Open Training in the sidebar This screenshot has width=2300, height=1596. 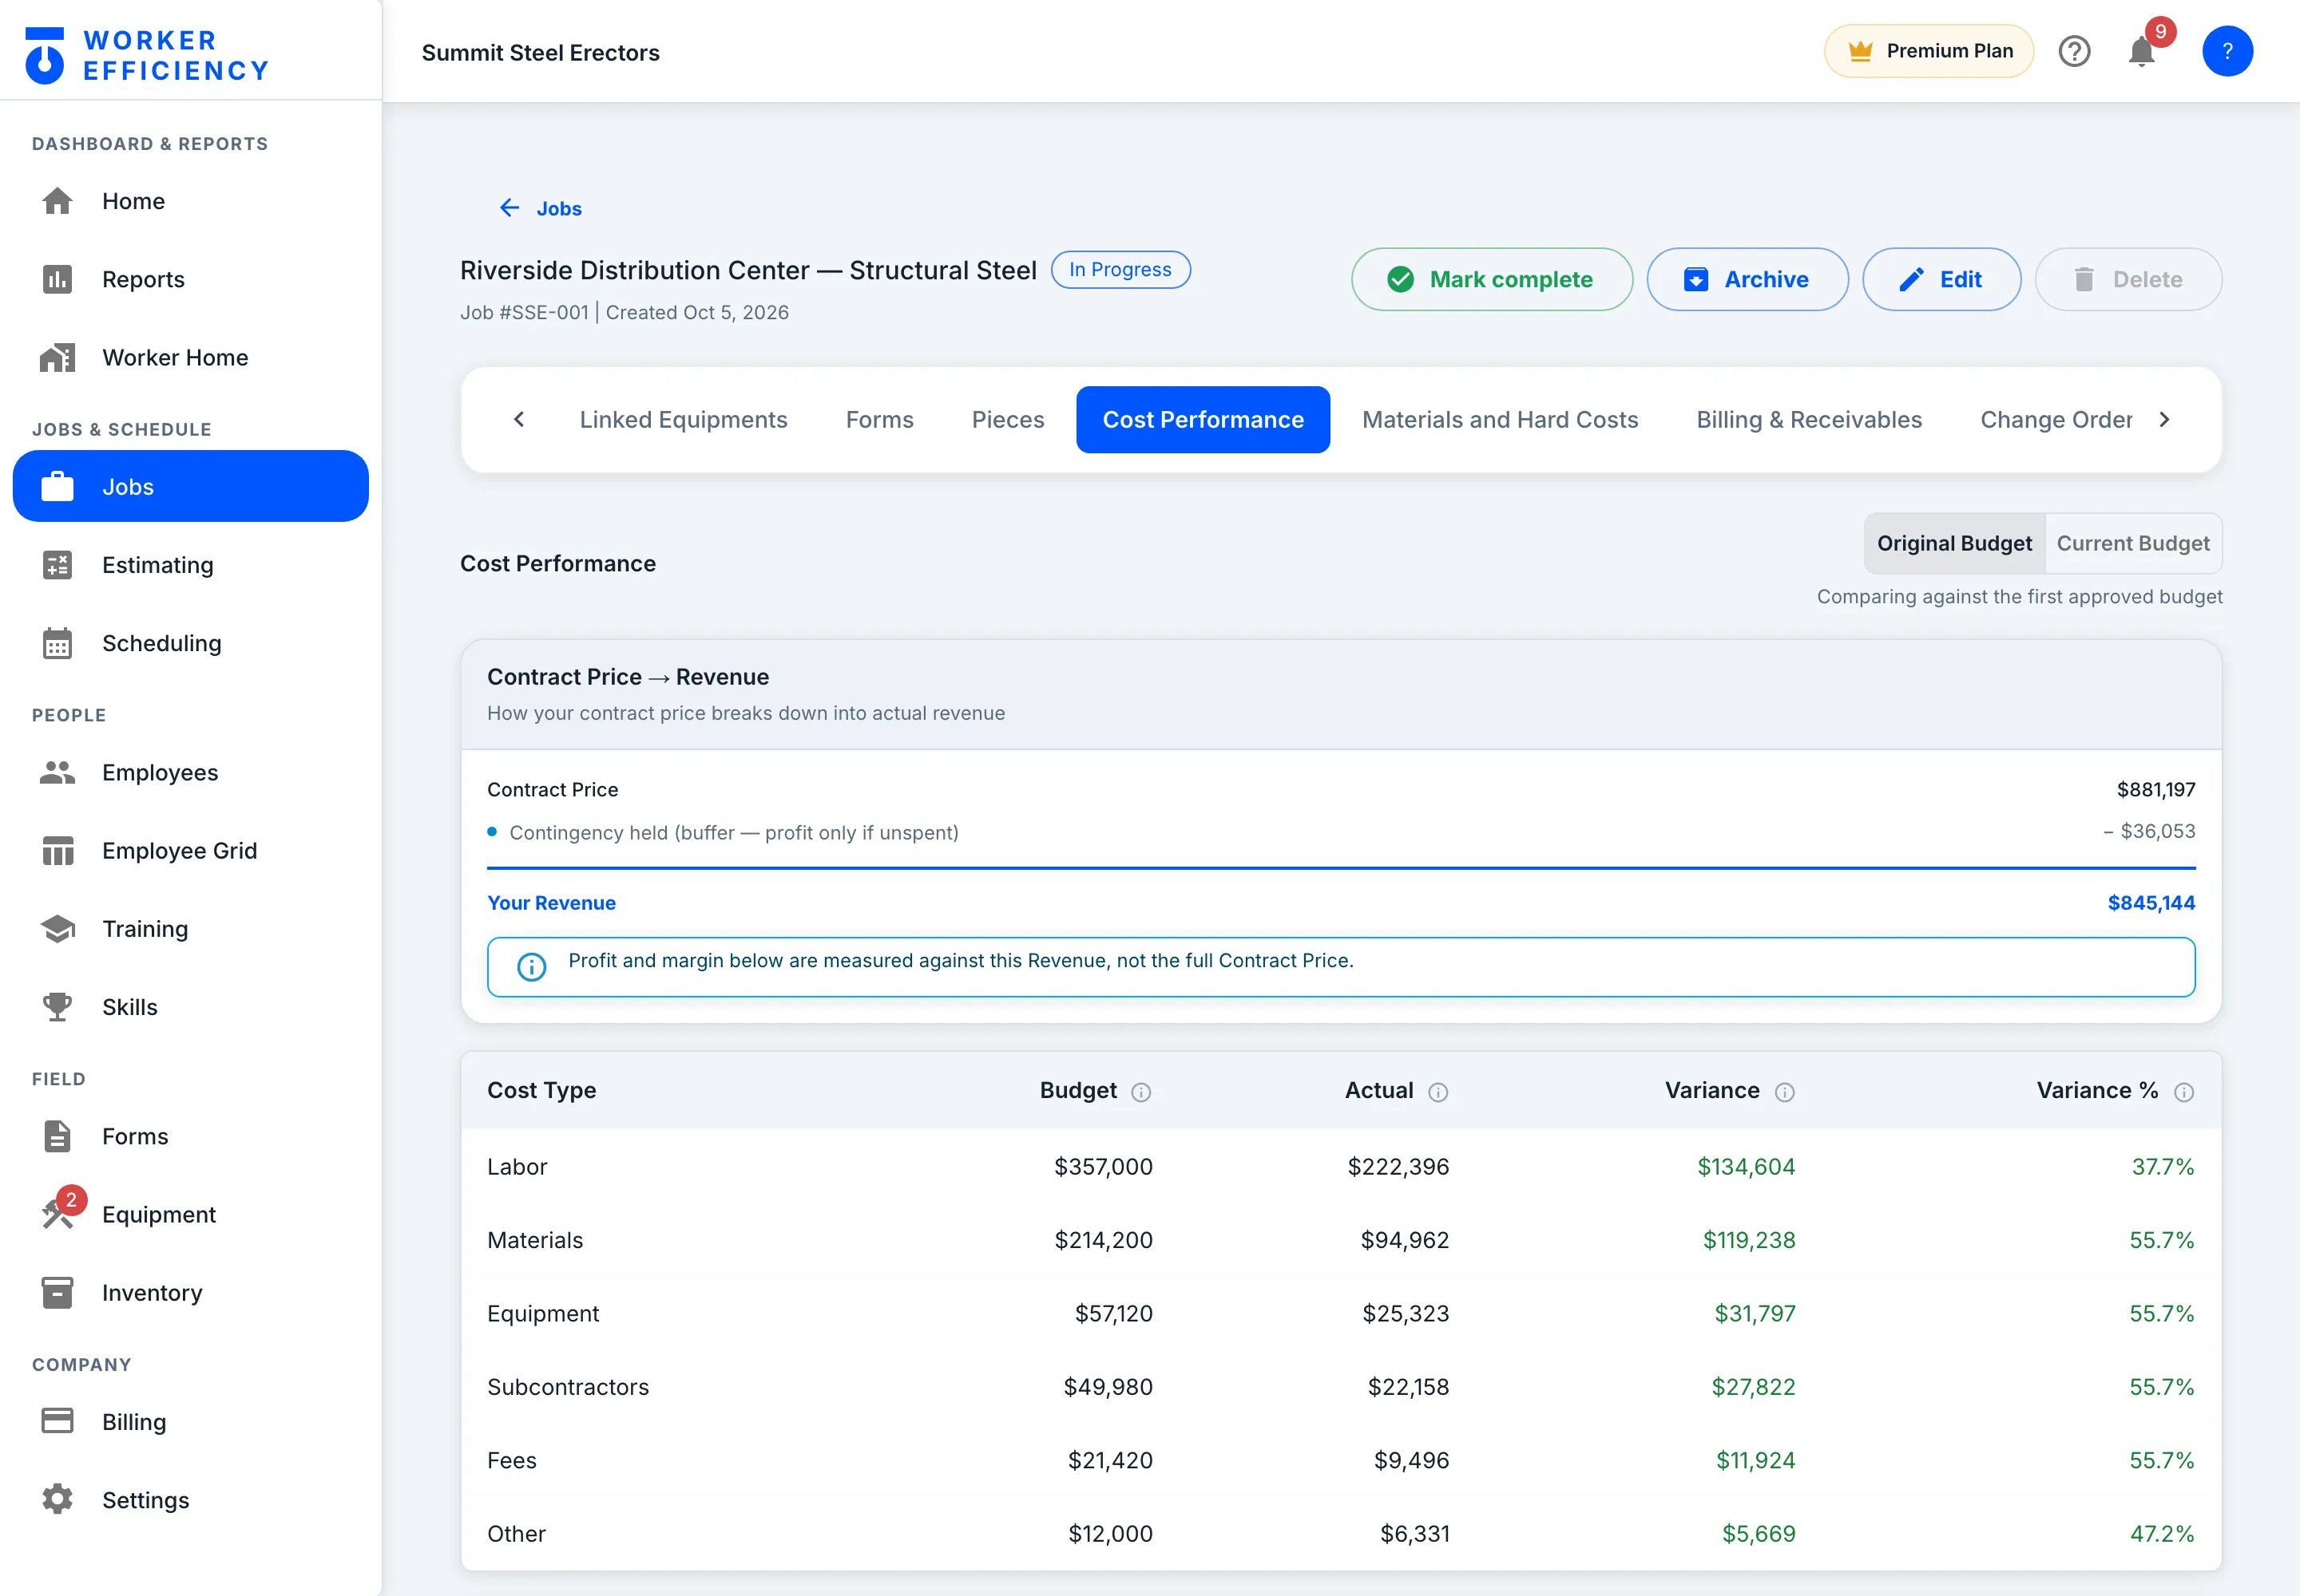[x=190, y=928]
